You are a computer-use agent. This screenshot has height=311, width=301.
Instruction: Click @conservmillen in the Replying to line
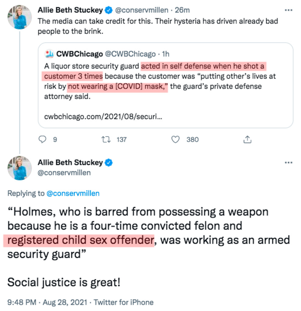[73, 193]
